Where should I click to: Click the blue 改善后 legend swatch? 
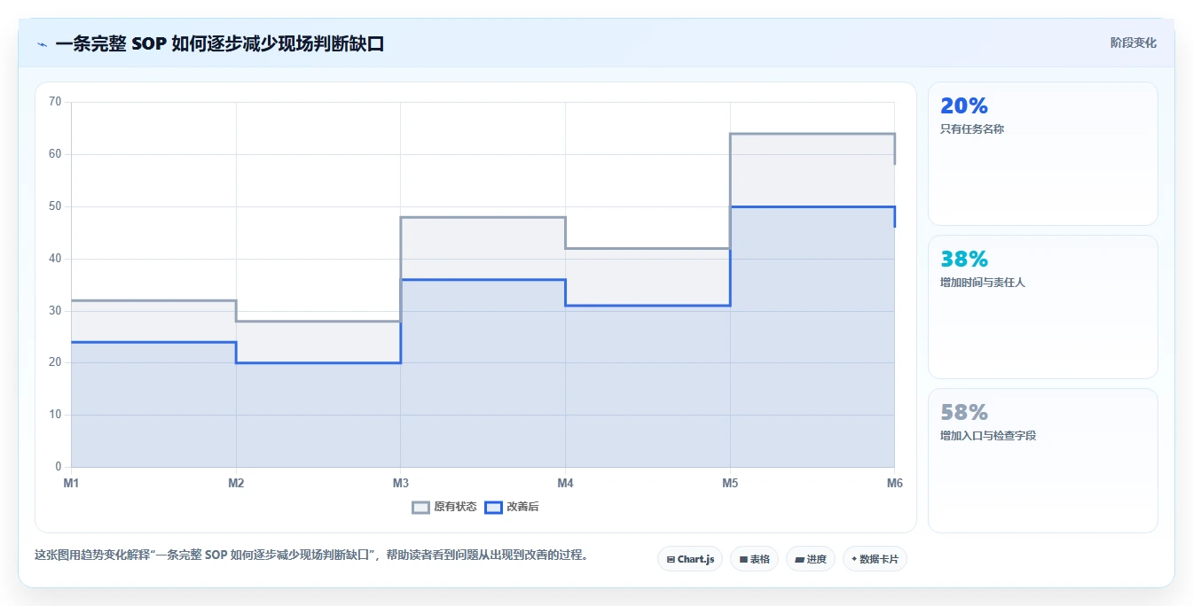pyautogui.click(x=493, y=507)
